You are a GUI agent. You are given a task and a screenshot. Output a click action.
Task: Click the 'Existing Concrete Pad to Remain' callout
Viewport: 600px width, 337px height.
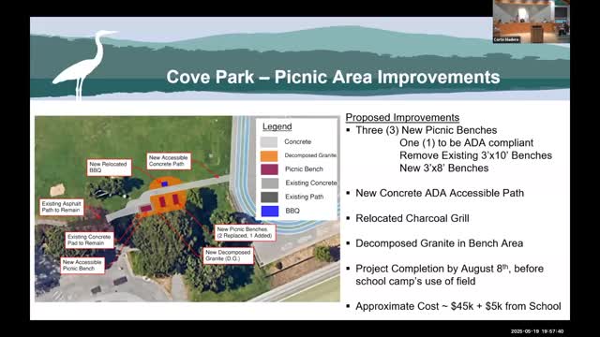(90, 240)
